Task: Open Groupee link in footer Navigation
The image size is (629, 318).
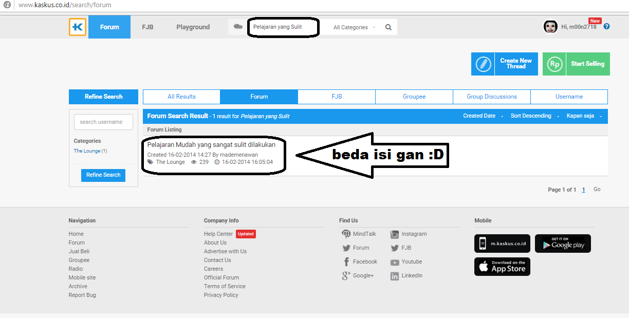Action: [79, 260]
